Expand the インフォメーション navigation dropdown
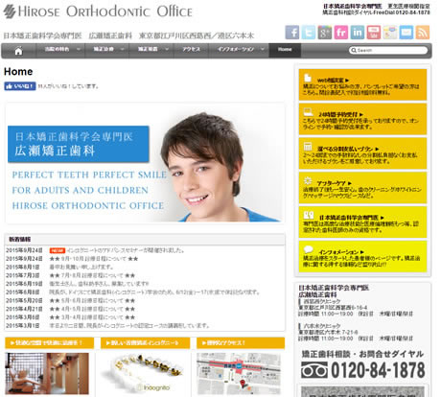Viewport: 441px width, 397px height. (240, 50)
